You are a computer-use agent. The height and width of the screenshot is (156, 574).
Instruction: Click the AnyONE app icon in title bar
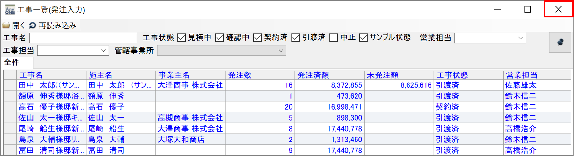[x=10, y=10]
